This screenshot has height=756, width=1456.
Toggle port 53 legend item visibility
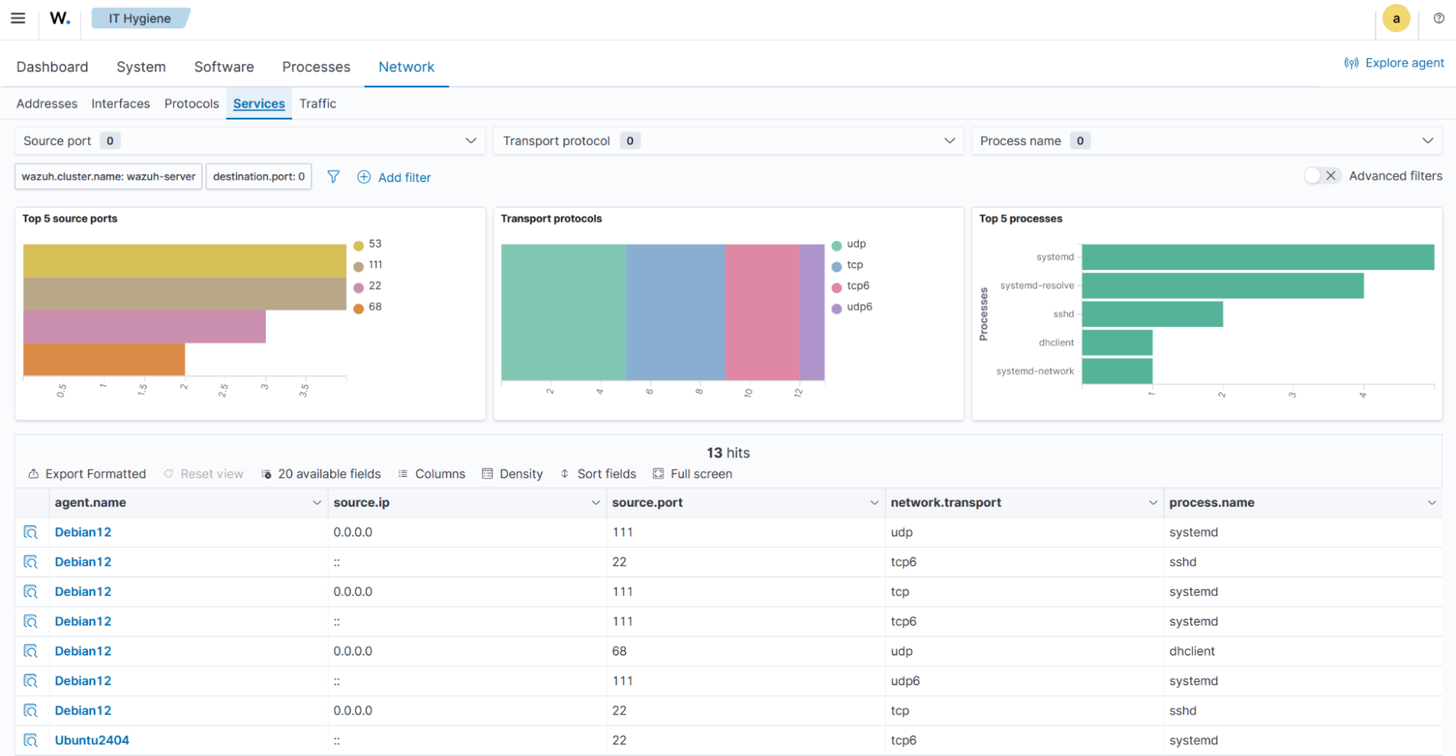click(x=374, y=244)
